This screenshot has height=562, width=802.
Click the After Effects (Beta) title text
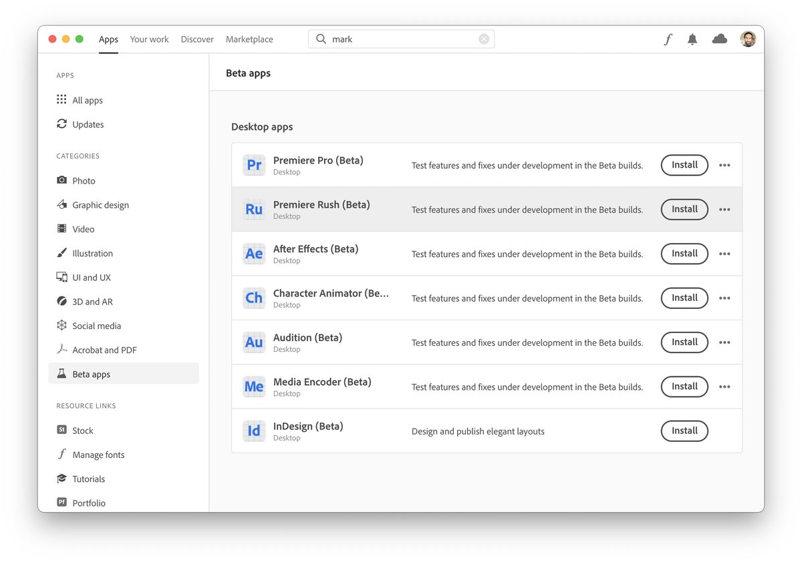[315, 249]
